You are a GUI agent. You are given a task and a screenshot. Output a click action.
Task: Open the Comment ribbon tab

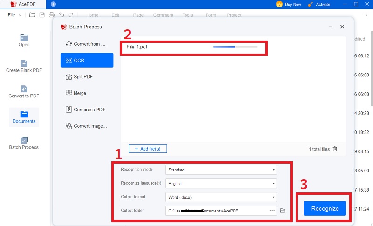[x=163, y=15]
